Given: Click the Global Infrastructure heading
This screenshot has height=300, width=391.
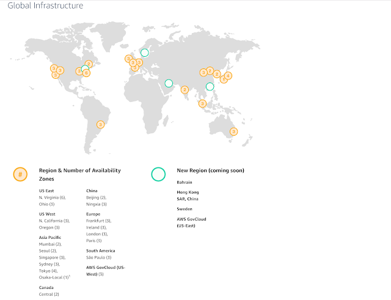Looking at the screenshot, I should (45, 5).
